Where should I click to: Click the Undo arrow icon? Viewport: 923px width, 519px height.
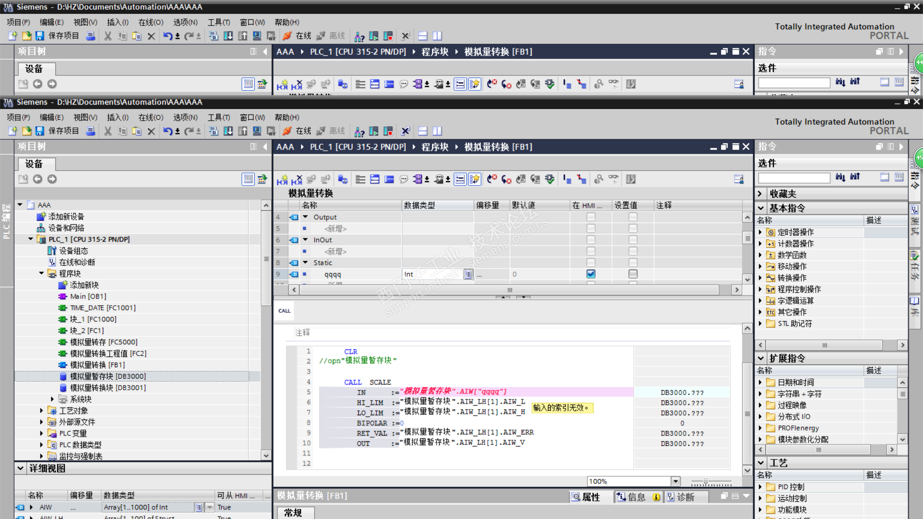(x=167, y=131)
